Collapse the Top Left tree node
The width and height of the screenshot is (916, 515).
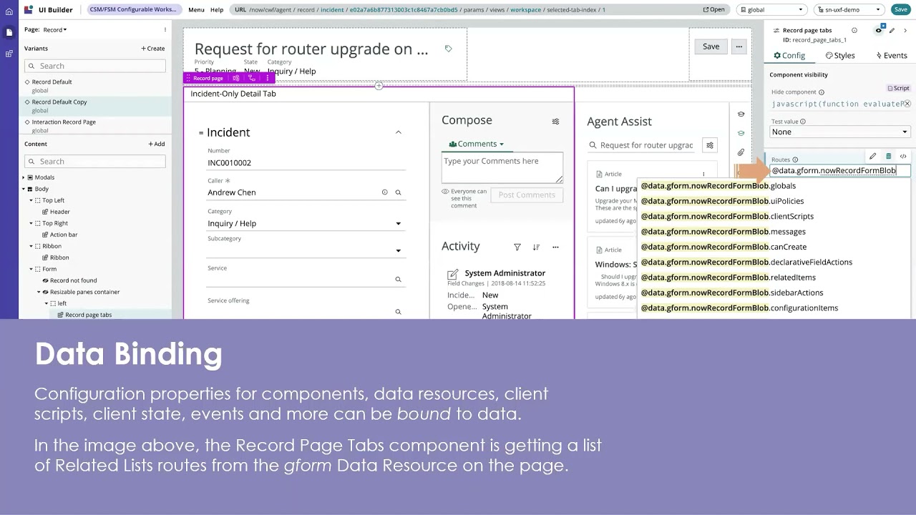pyautogui.click(x=31, y=200)
